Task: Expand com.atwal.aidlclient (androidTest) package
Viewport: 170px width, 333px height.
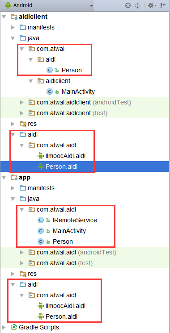Action: [22, 103]
